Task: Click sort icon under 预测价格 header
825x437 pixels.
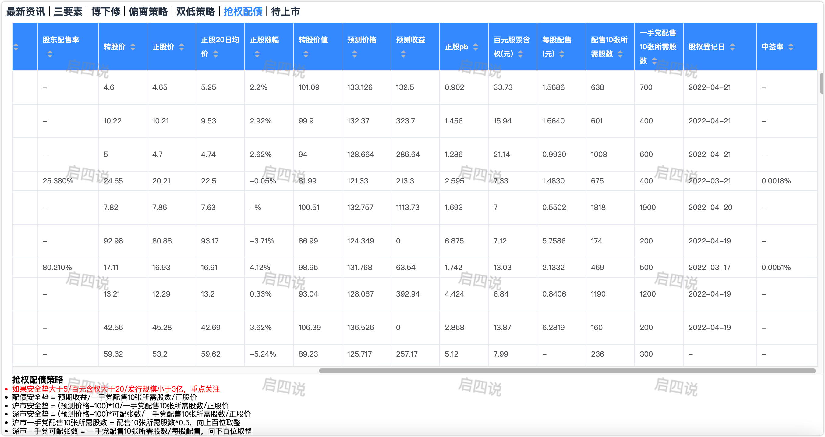Action: (x=355, y=54)
